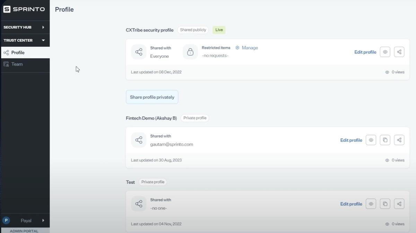Click the Shared publicly badge
Screen dimensions: 416x233
point(193,30)
